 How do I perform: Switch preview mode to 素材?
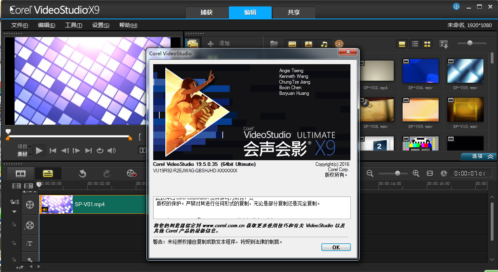(x=22, y=154)
